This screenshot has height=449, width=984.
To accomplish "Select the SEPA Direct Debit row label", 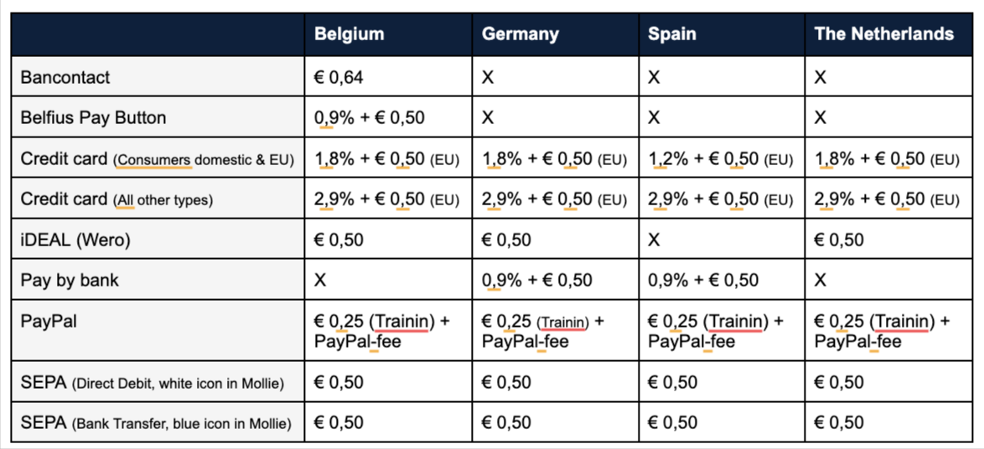I will click(152, 383).
